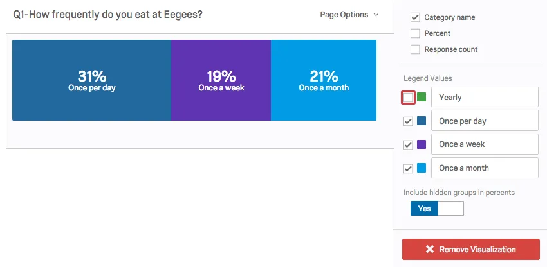Edit the Yearly legend text field
Viewport: 547px width, 267px height.
484,98
